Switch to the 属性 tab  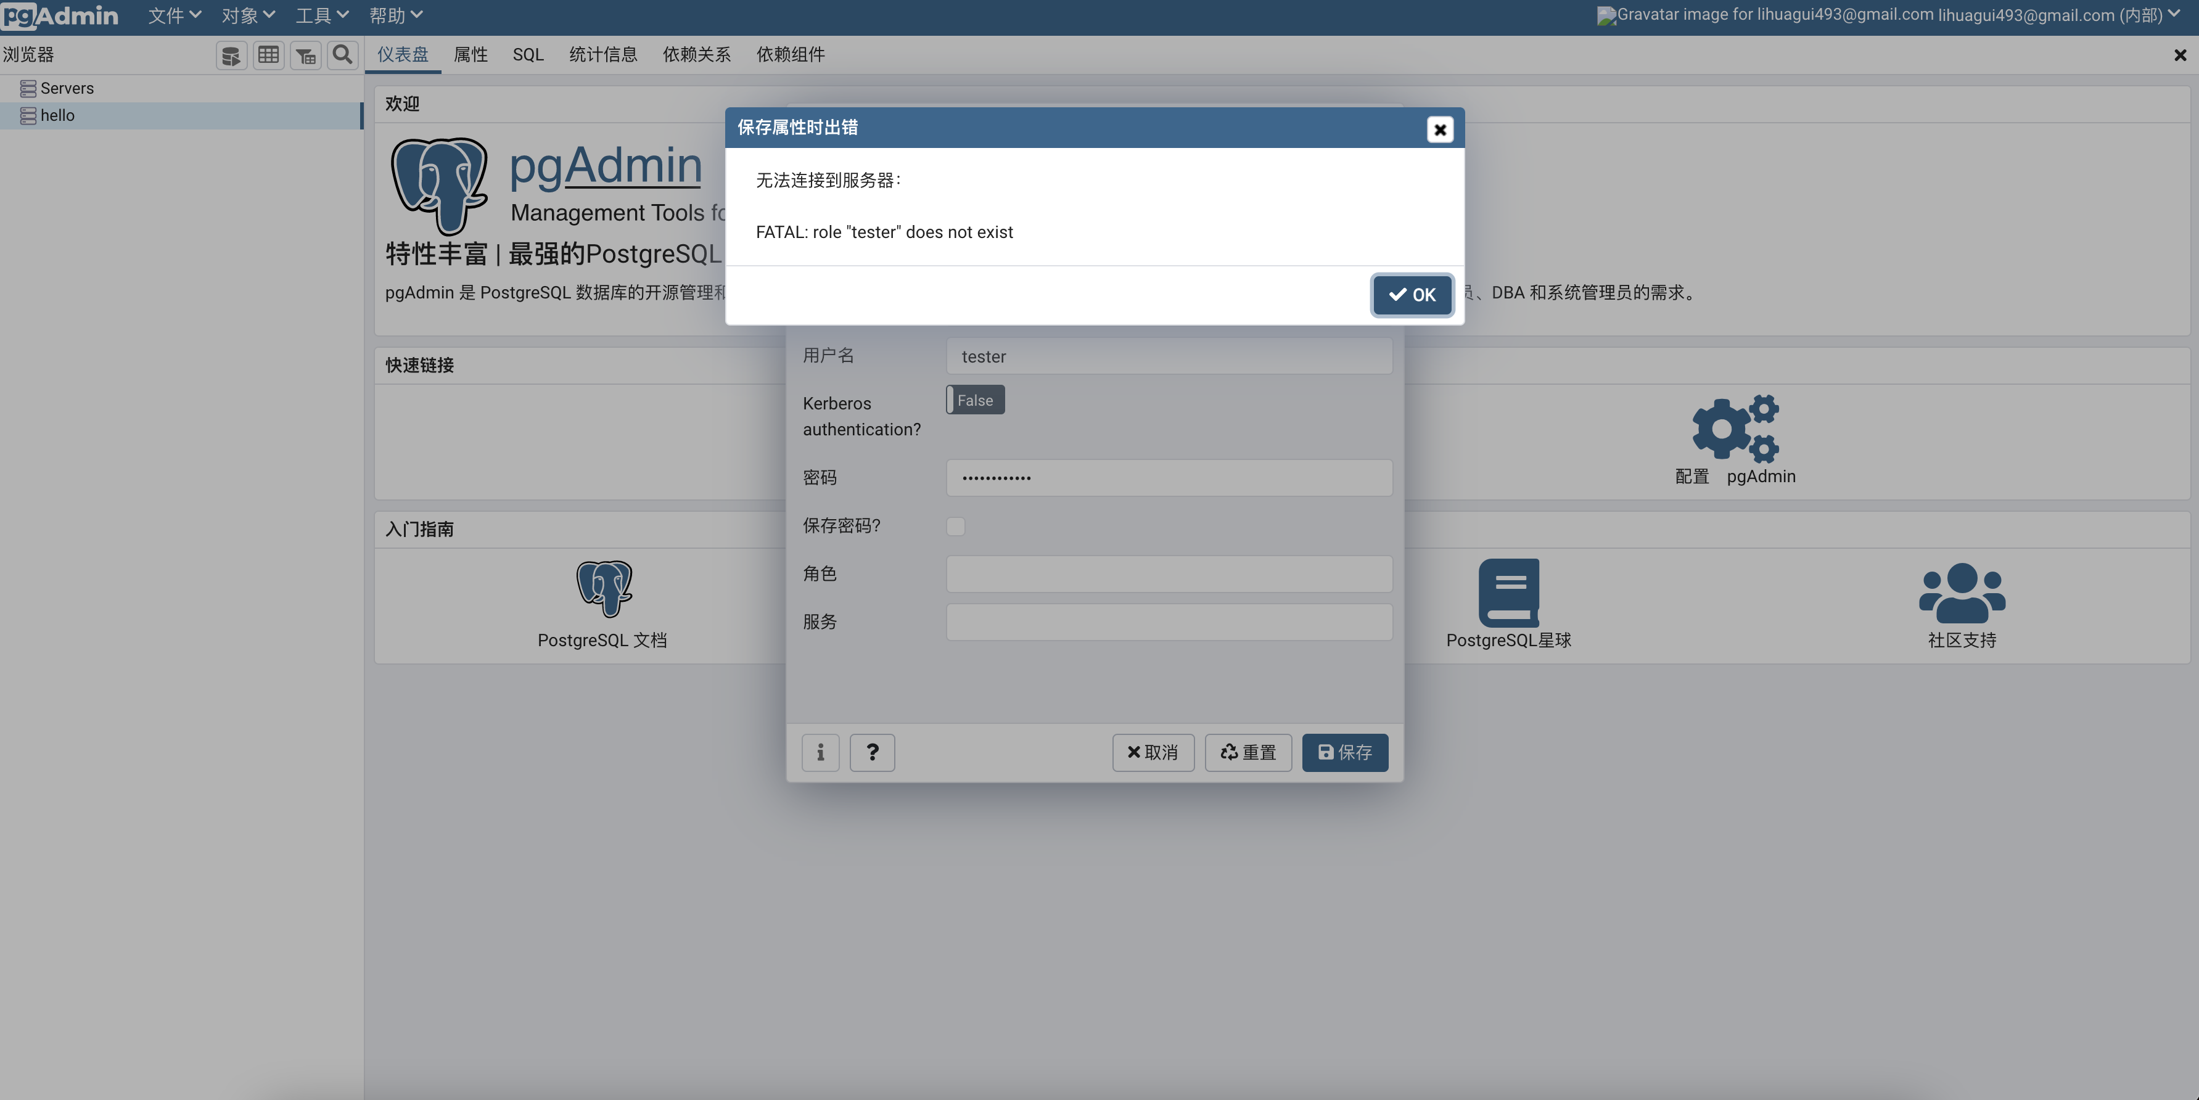point(471,55)
